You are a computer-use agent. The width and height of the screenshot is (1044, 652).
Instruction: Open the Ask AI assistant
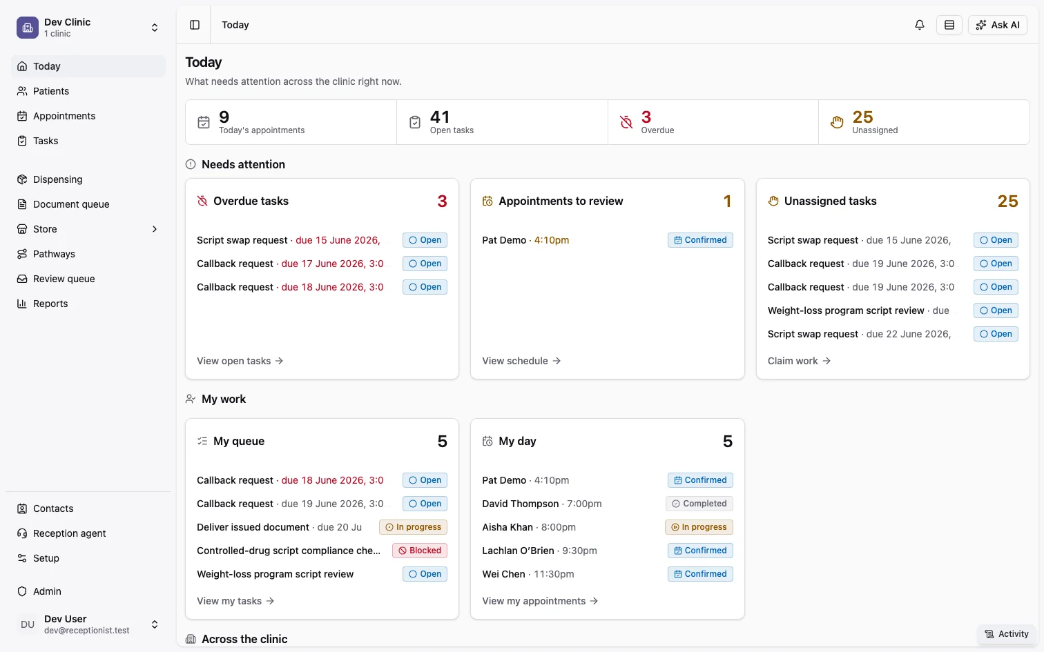pyautogui.click(x=998, y=25)
